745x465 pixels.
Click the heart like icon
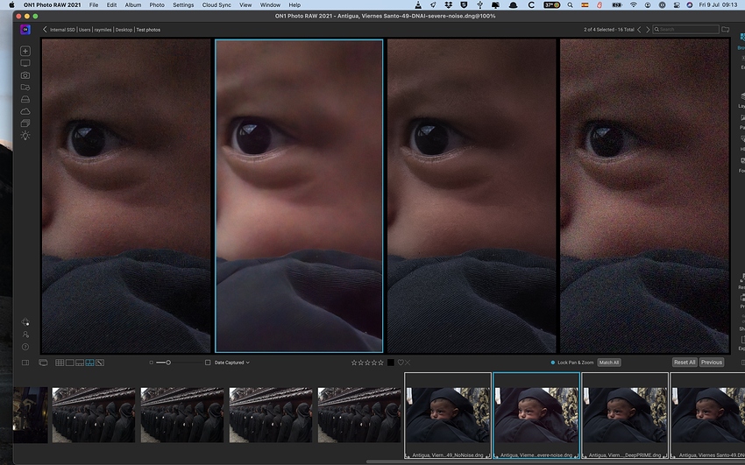click(x=401, y=363)
